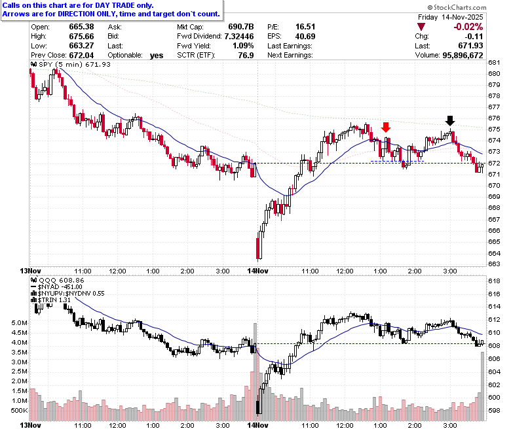
Task: Click the StockCharts.com copyright watermark
Action: pyautogui.click(x=457, y=7)
